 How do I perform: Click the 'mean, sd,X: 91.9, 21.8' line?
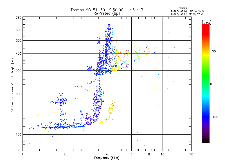[187, 14]
